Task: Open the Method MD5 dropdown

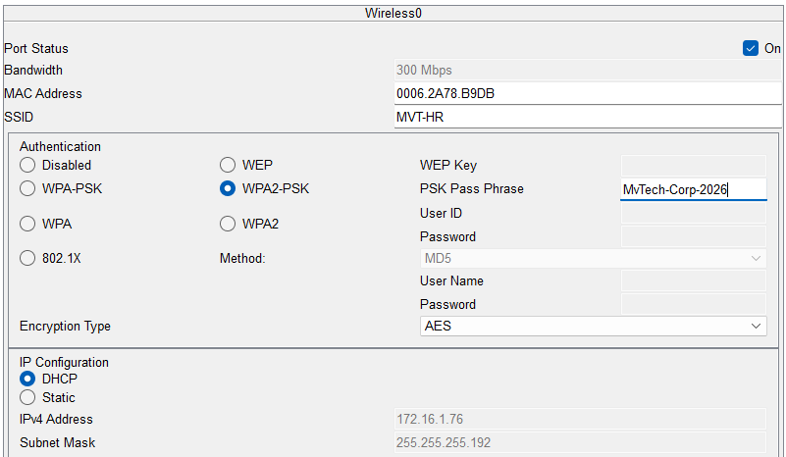Action: coord(594,259)
